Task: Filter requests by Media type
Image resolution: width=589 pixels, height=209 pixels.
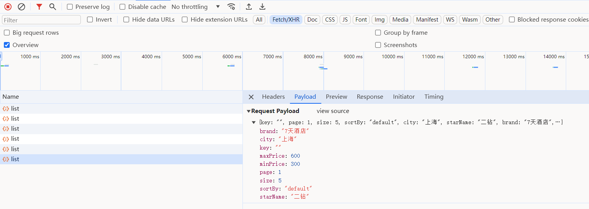Action: 400,20
